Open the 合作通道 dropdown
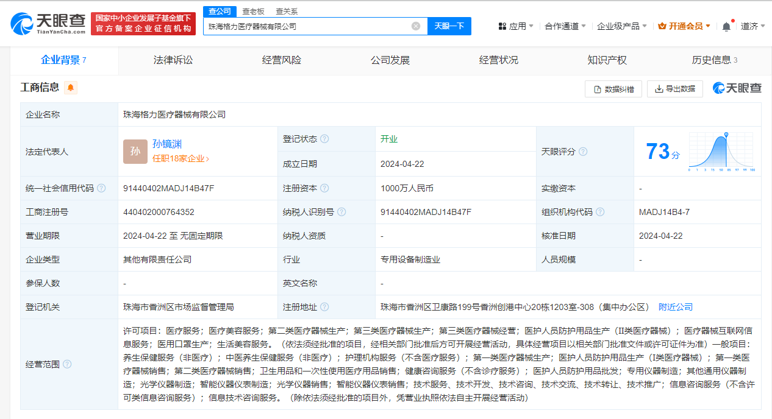 565,26
